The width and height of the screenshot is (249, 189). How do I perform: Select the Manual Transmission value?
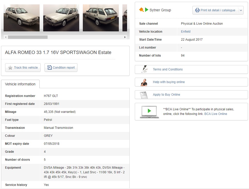pos(58,128)
